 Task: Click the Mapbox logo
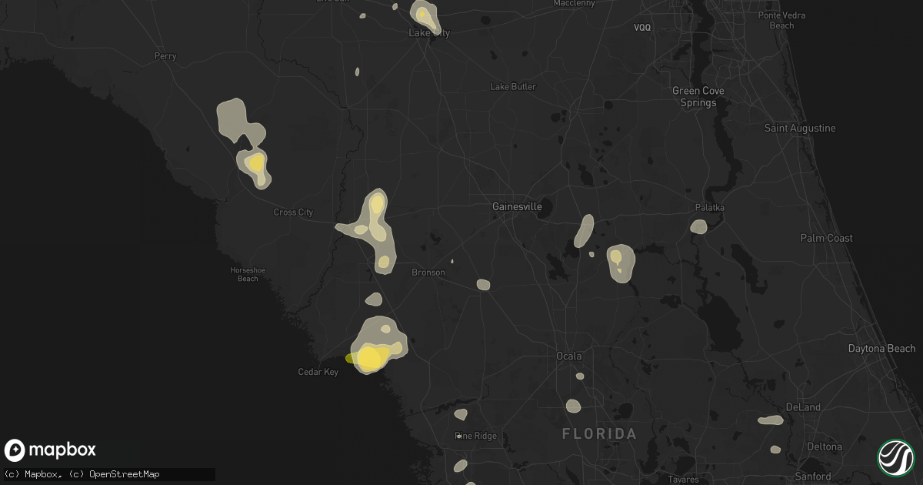[51, 450]
